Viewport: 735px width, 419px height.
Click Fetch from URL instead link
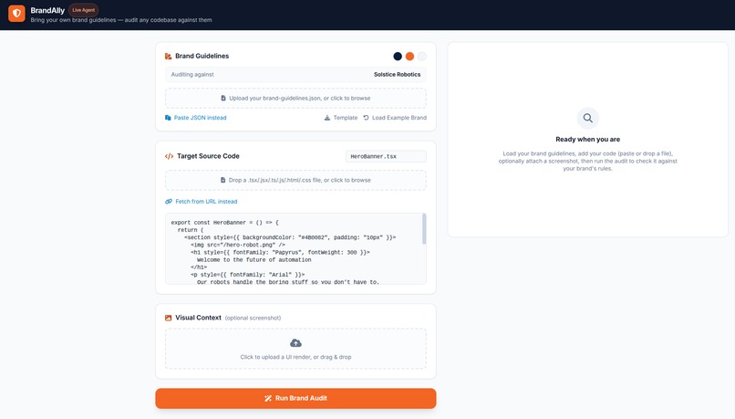tap(206, 202)
